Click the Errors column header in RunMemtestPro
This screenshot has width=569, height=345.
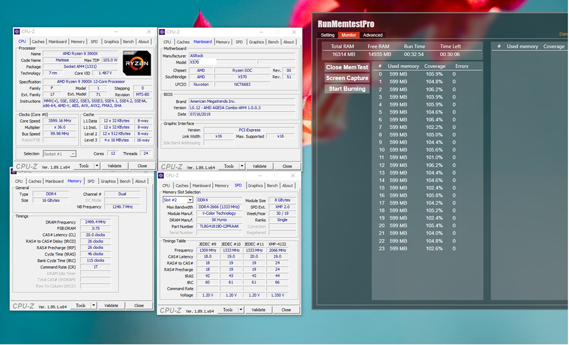462,66
